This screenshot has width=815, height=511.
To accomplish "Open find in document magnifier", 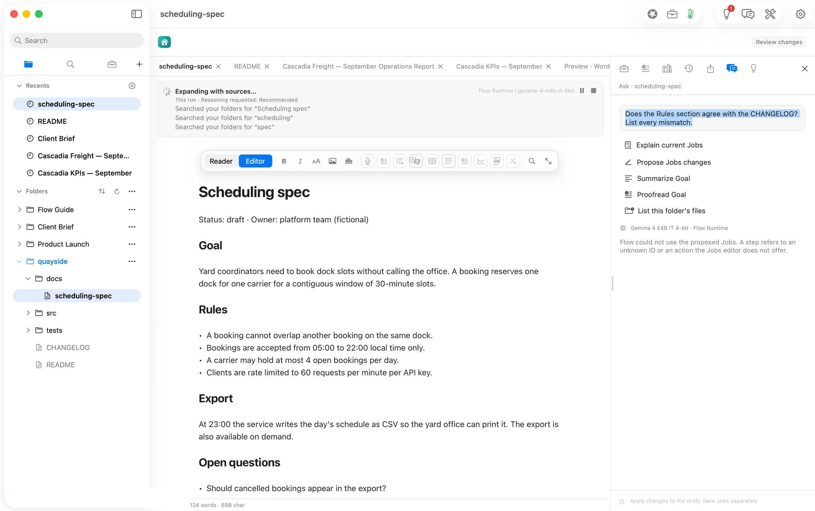I will tap(532, 161).
